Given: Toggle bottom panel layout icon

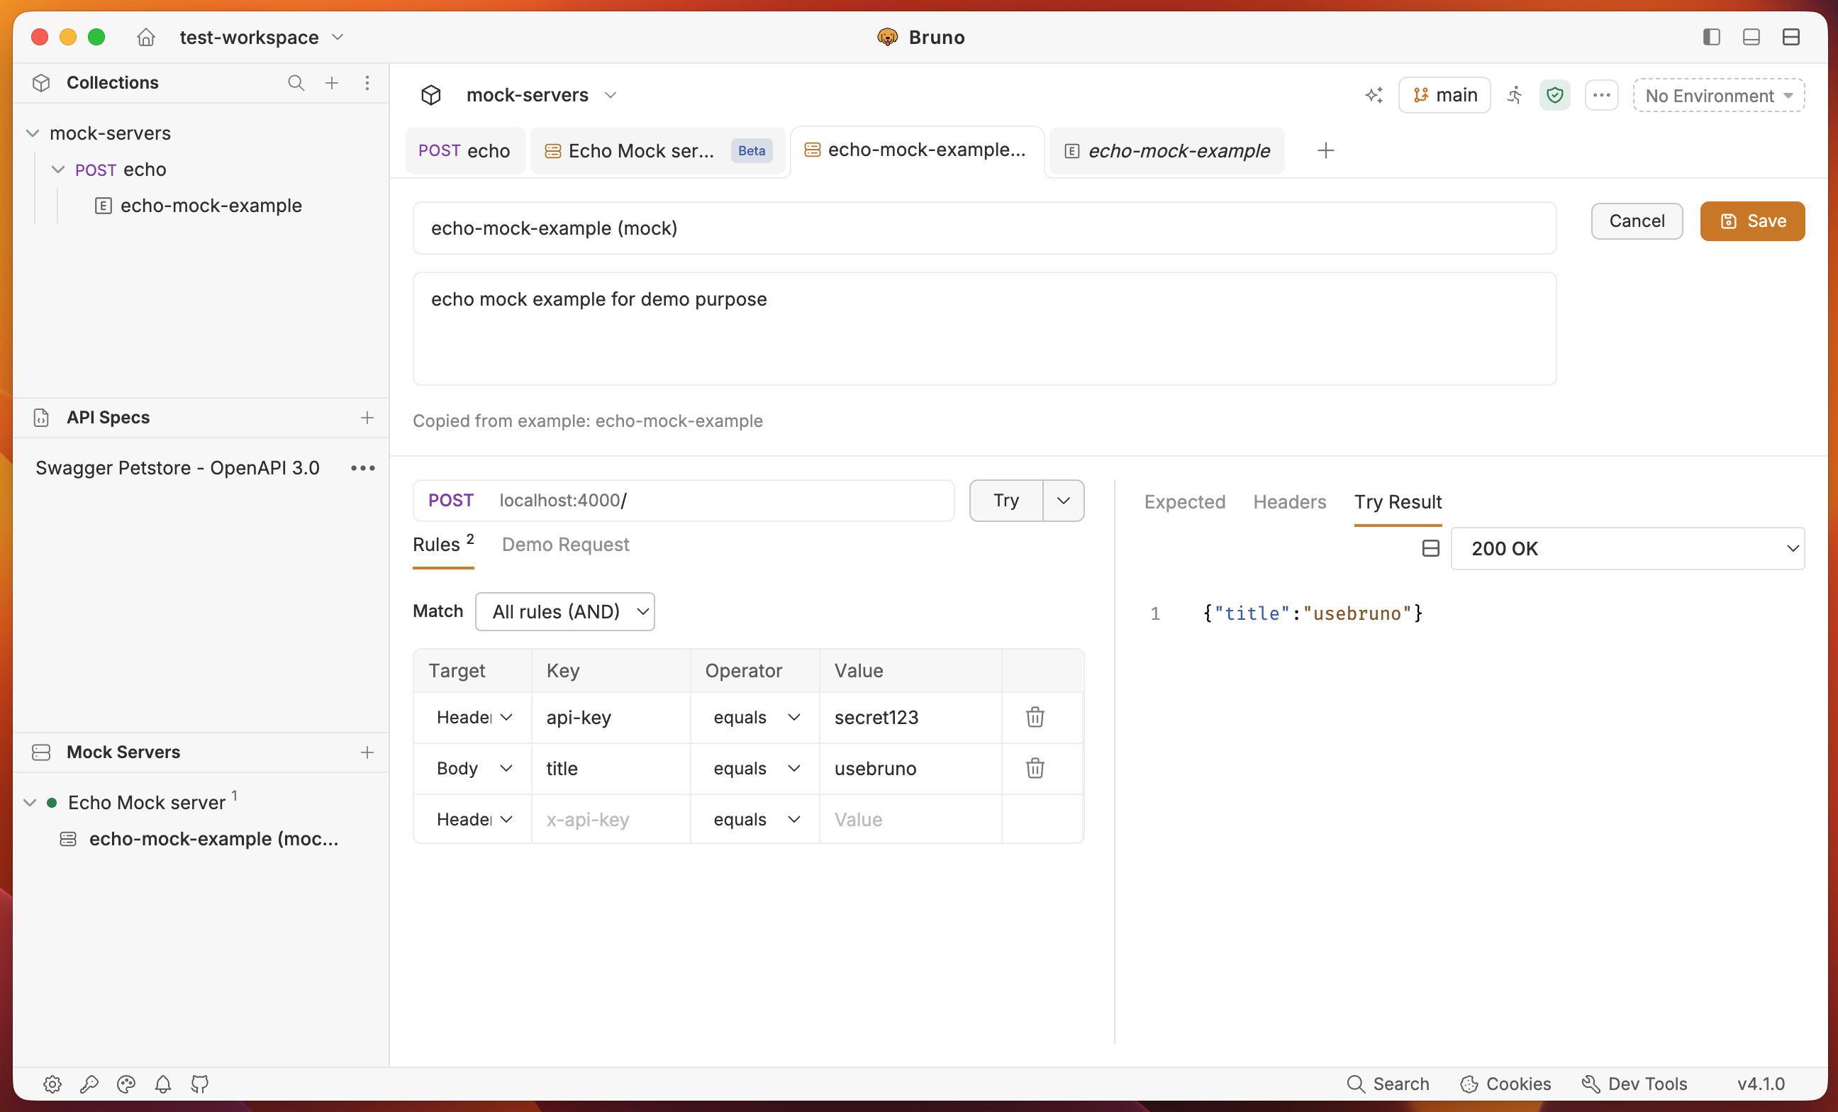Looking at the screenshot, I should tap(1751, 37).
